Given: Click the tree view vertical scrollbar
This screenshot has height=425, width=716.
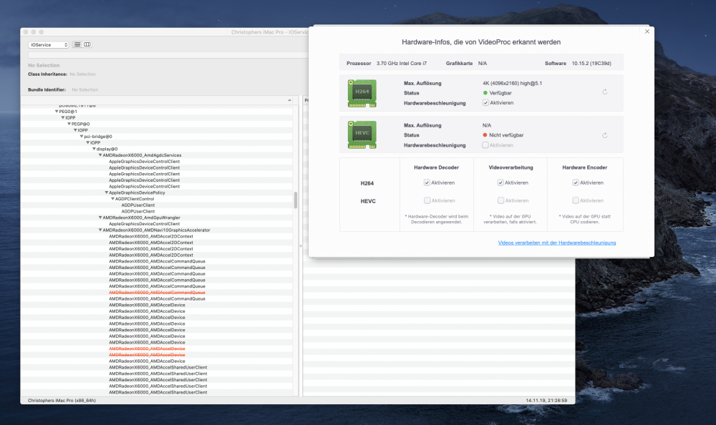Looking at the screenshot, I should 296,200.
